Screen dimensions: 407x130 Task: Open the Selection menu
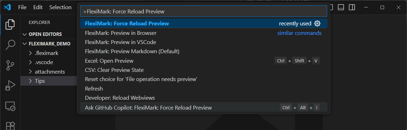coord(60,7)
